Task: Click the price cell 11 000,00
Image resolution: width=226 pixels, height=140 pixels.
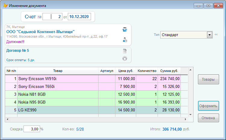Action: point(126,79)
